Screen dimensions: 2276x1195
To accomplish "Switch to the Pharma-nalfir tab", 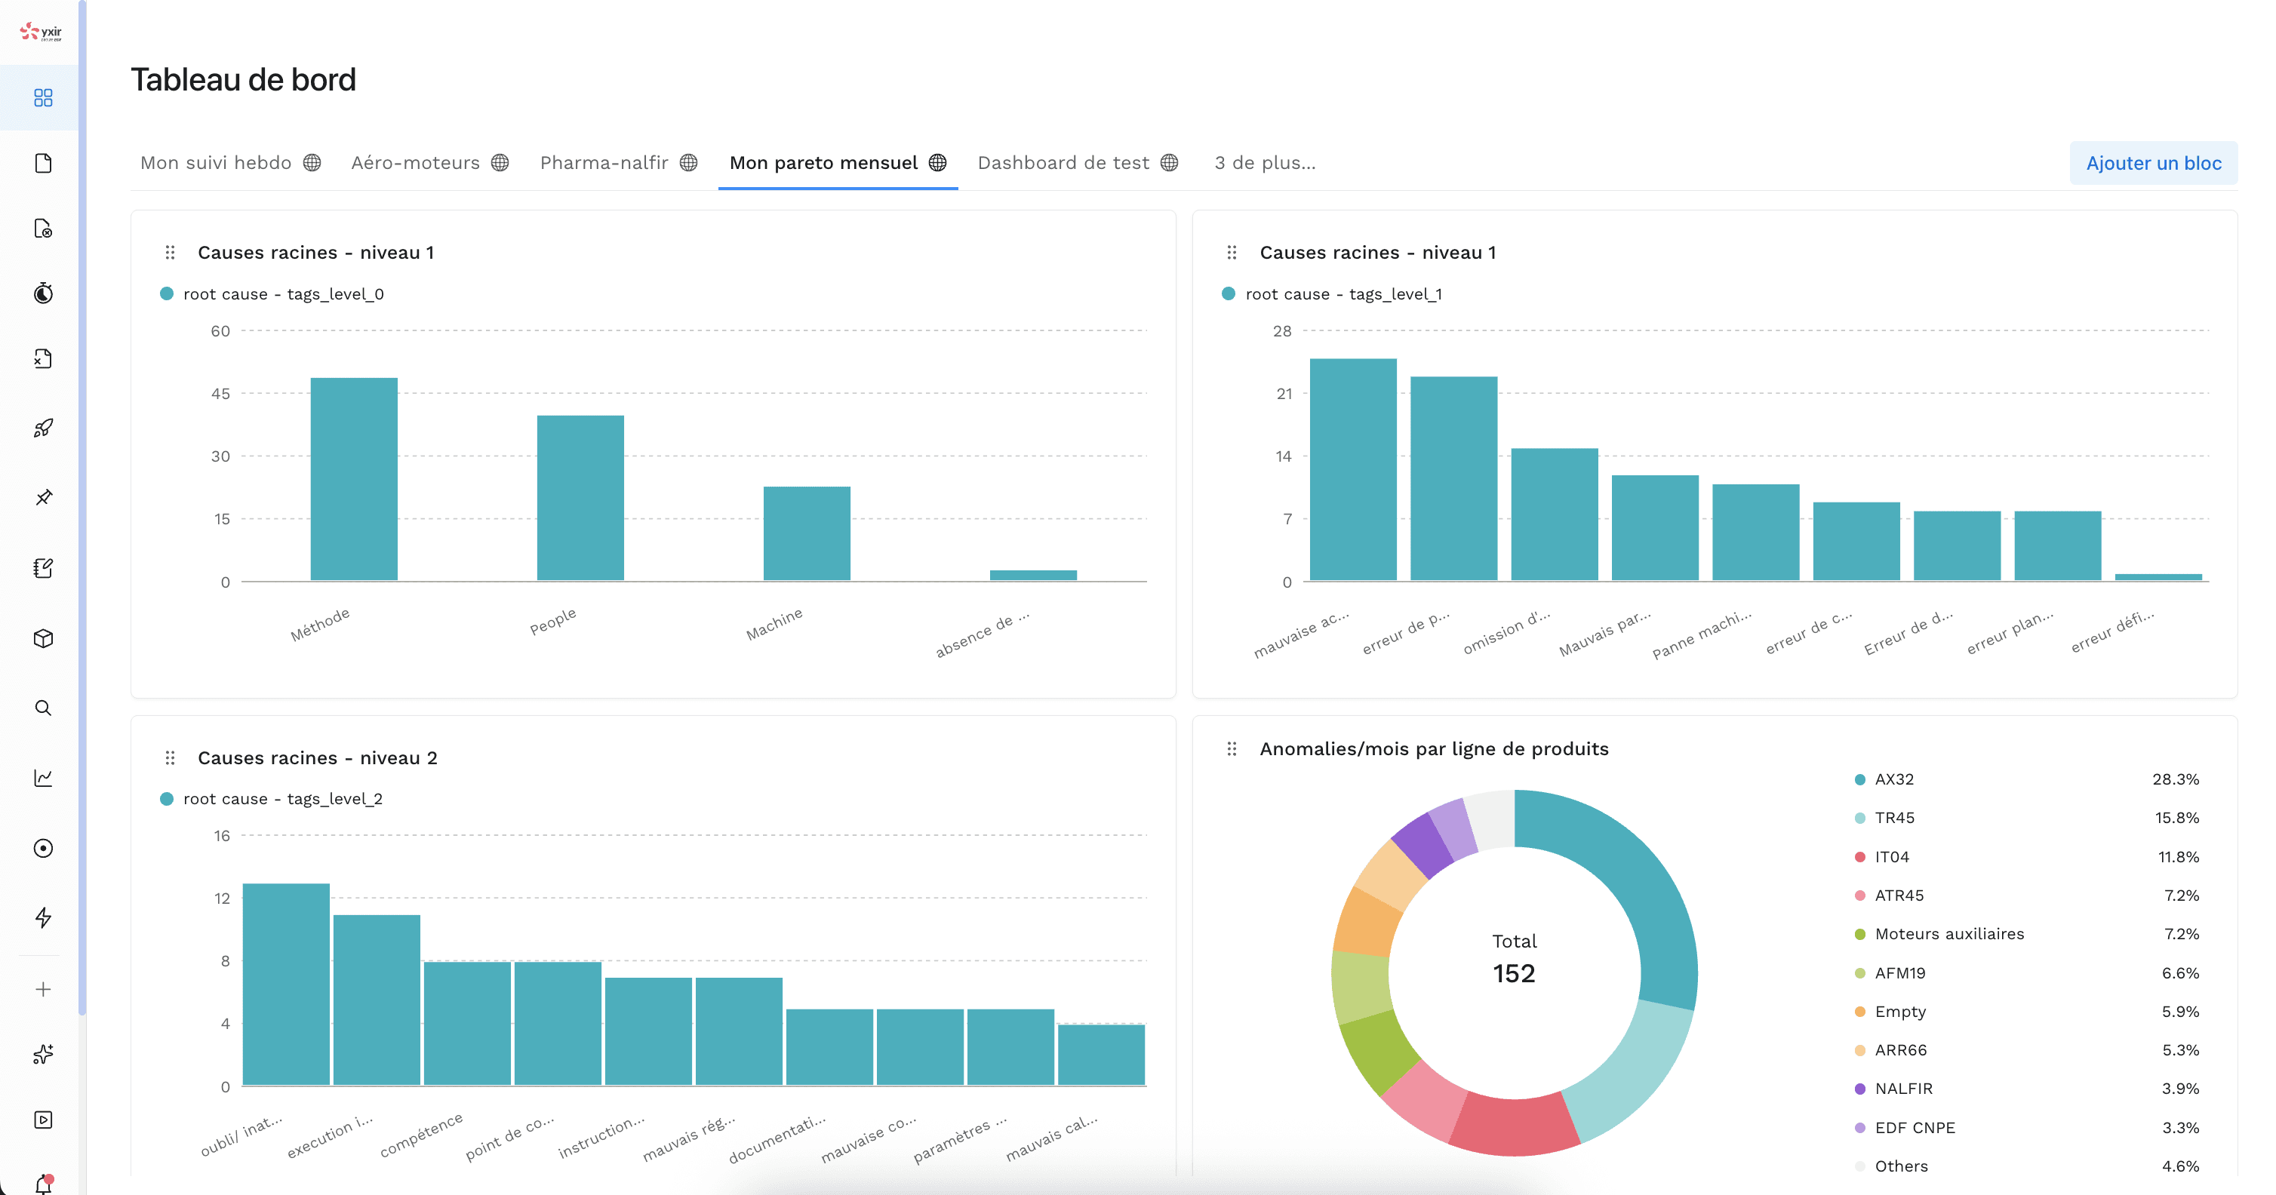I will pyautogui.click(x=604, y=162).
